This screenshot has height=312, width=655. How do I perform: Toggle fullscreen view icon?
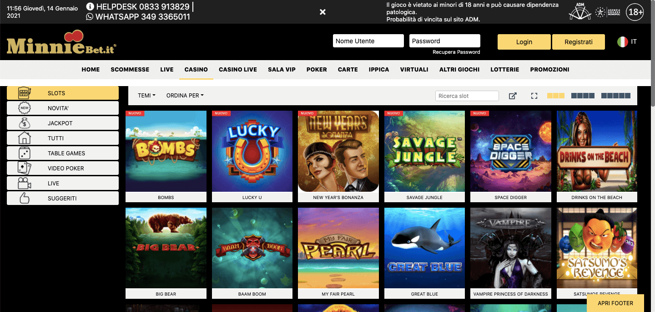pos(534,96)
